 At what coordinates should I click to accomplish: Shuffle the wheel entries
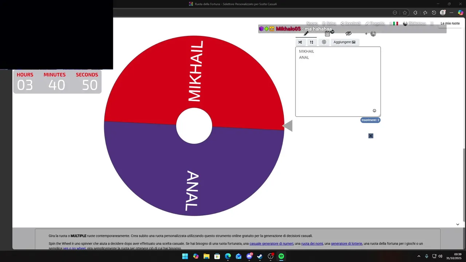[x=300, y=42]
